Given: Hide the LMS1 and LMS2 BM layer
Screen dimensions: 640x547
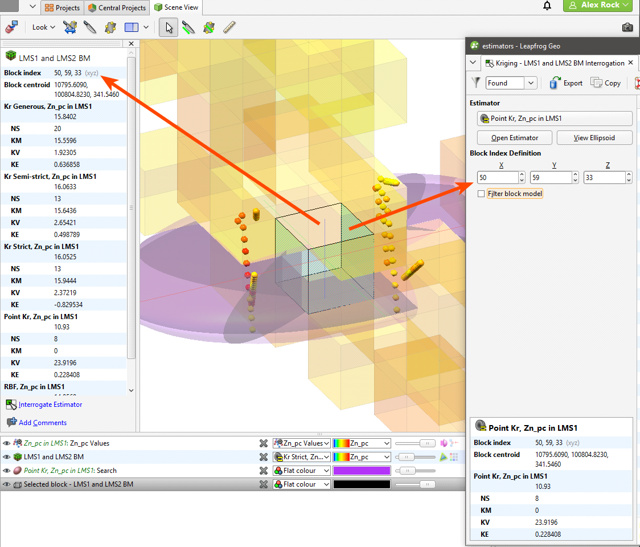Looking at the screenshot, I should pos(6,457).
